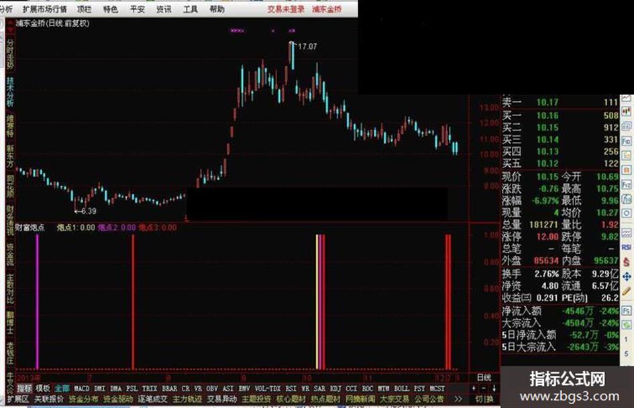Screen dimensions: 634x408
Task: Open the 工具 menu
Action: coord(191,9)
